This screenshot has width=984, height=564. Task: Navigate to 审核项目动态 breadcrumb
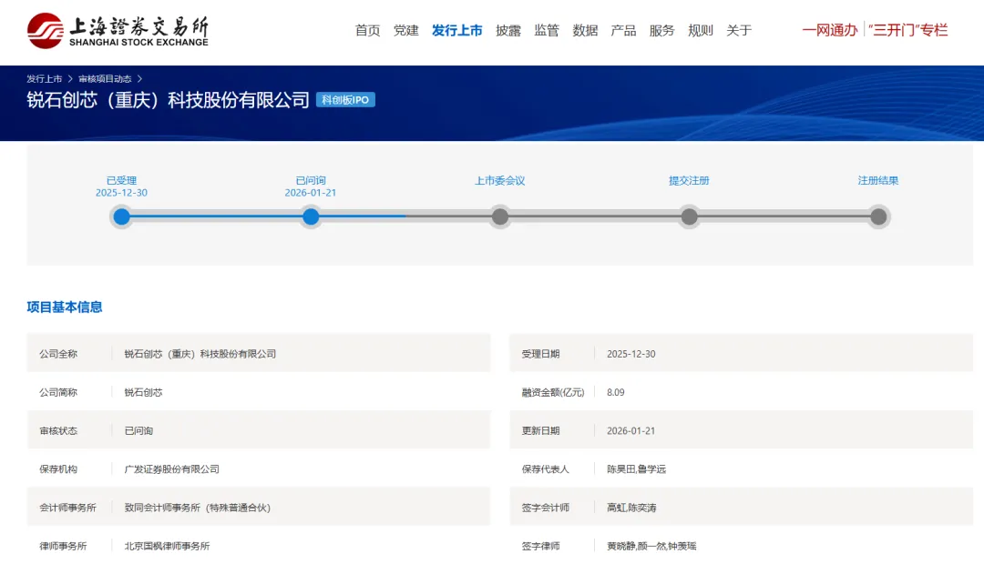[105, 79]
